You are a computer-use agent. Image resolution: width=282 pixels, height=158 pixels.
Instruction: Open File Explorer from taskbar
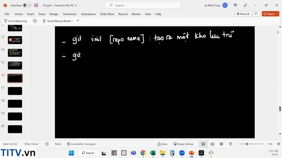(163, 153)
